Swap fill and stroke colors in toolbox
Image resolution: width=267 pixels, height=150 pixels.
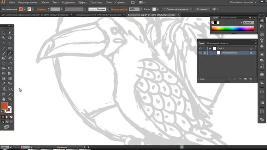coord(11,103)
